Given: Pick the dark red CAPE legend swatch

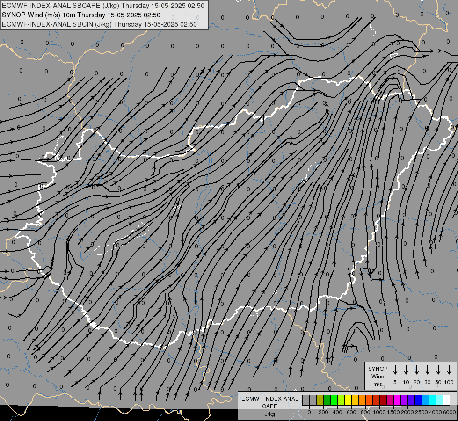Looking at the screenshot, I should pos(383,400).
